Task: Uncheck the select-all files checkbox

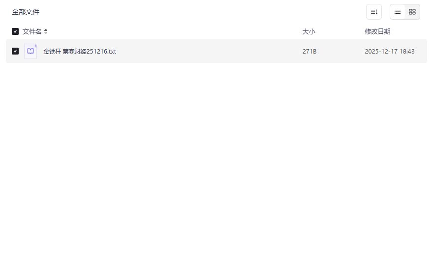Action: [x=15, y=31]
